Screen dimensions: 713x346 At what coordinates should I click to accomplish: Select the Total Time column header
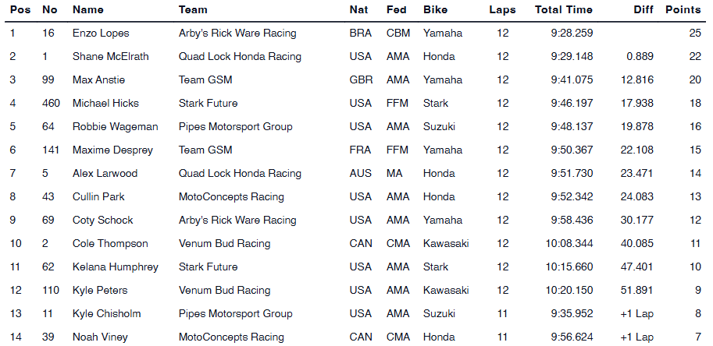pyautogui.click(x=563, y=10)
